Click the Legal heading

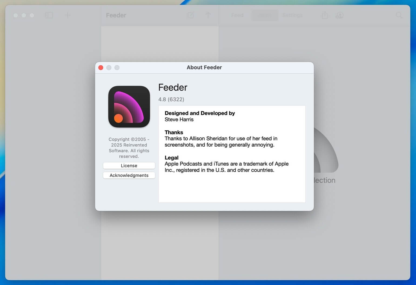[x=172, y=158]
